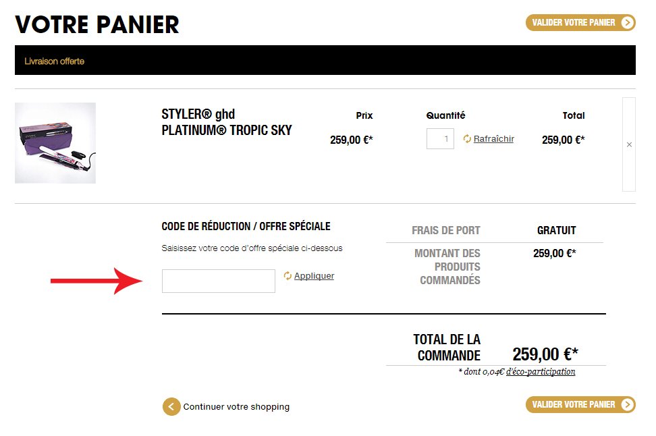
Task: Open the STYLER ghd PLATINUM TROPIC SKY product
Action: (x=227, y=121)
